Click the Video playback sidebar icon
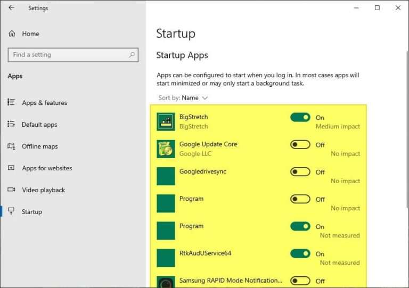 tap(11, 190)
